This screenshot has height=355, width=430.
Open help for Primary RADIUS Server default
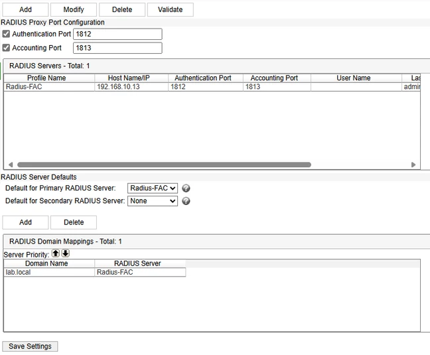pyautogui.click(x=186, y=188)
